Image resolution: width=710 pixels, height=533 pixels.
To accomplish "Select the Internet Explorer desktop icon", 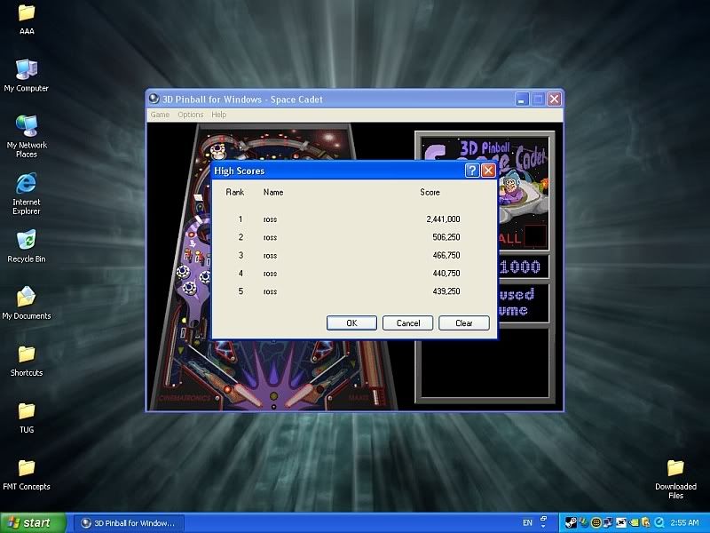I will 27,194.
